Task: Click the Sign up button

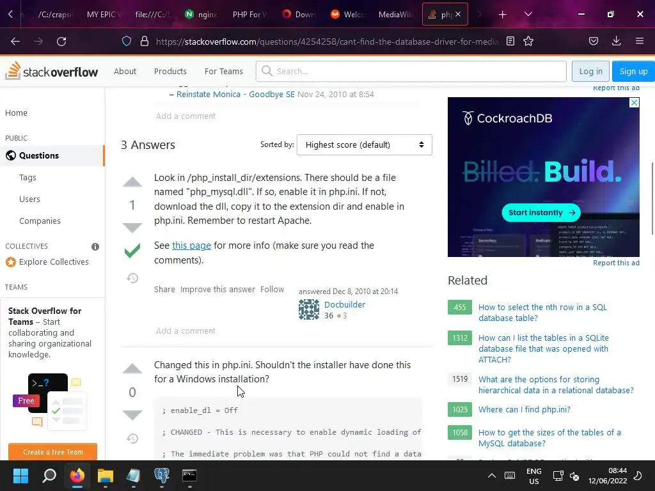Action: [633, 72]
